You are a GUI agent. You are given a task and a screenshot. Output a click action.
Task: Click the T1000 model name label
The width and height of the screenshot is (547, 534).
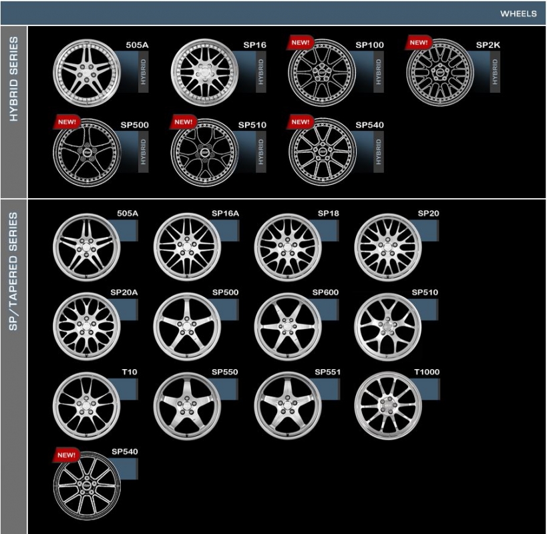(x=427, y=372)
